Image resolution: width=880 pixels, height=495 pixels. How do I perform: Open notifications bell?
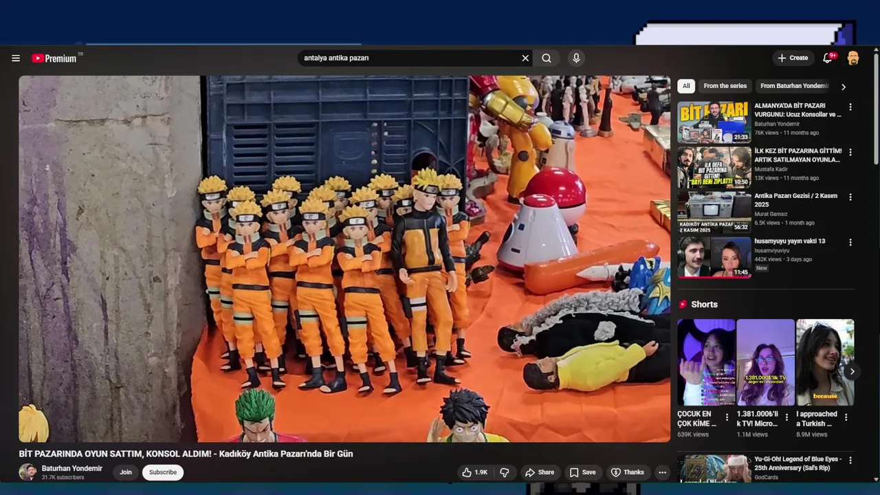(828, 58)
